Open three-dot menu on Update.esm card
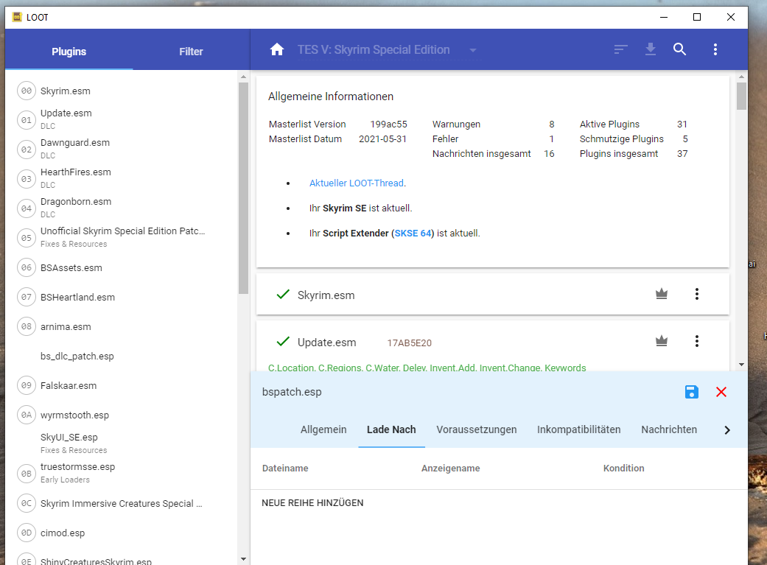 (696, 341)
